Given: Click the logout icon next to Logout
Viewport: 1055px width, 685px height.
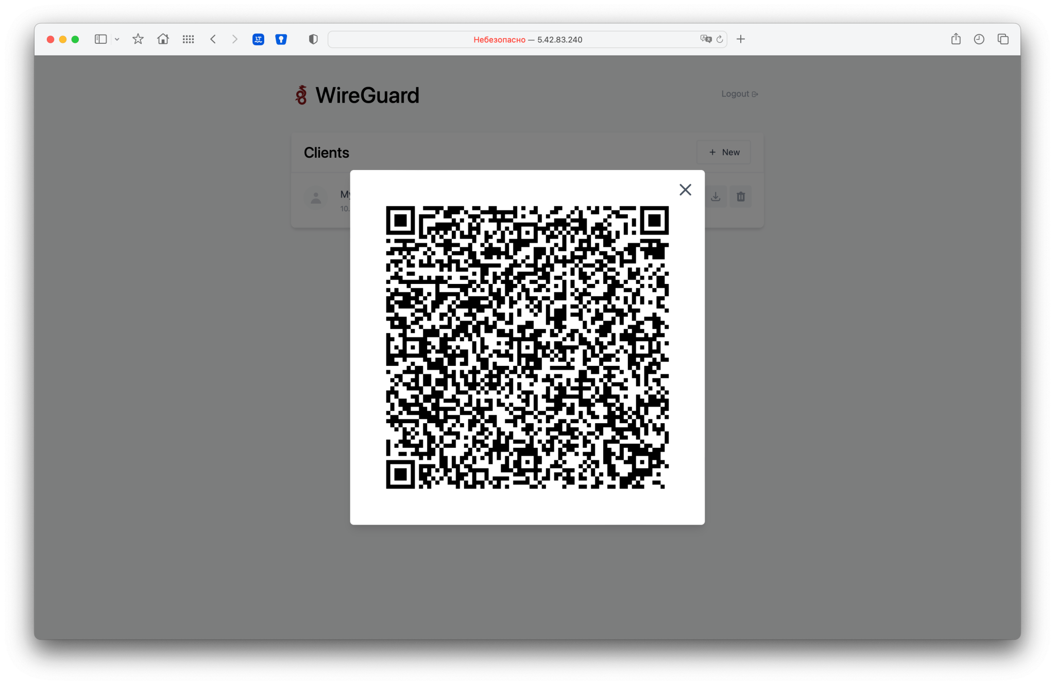Looking at the screenshot, I should coord(755,93).
